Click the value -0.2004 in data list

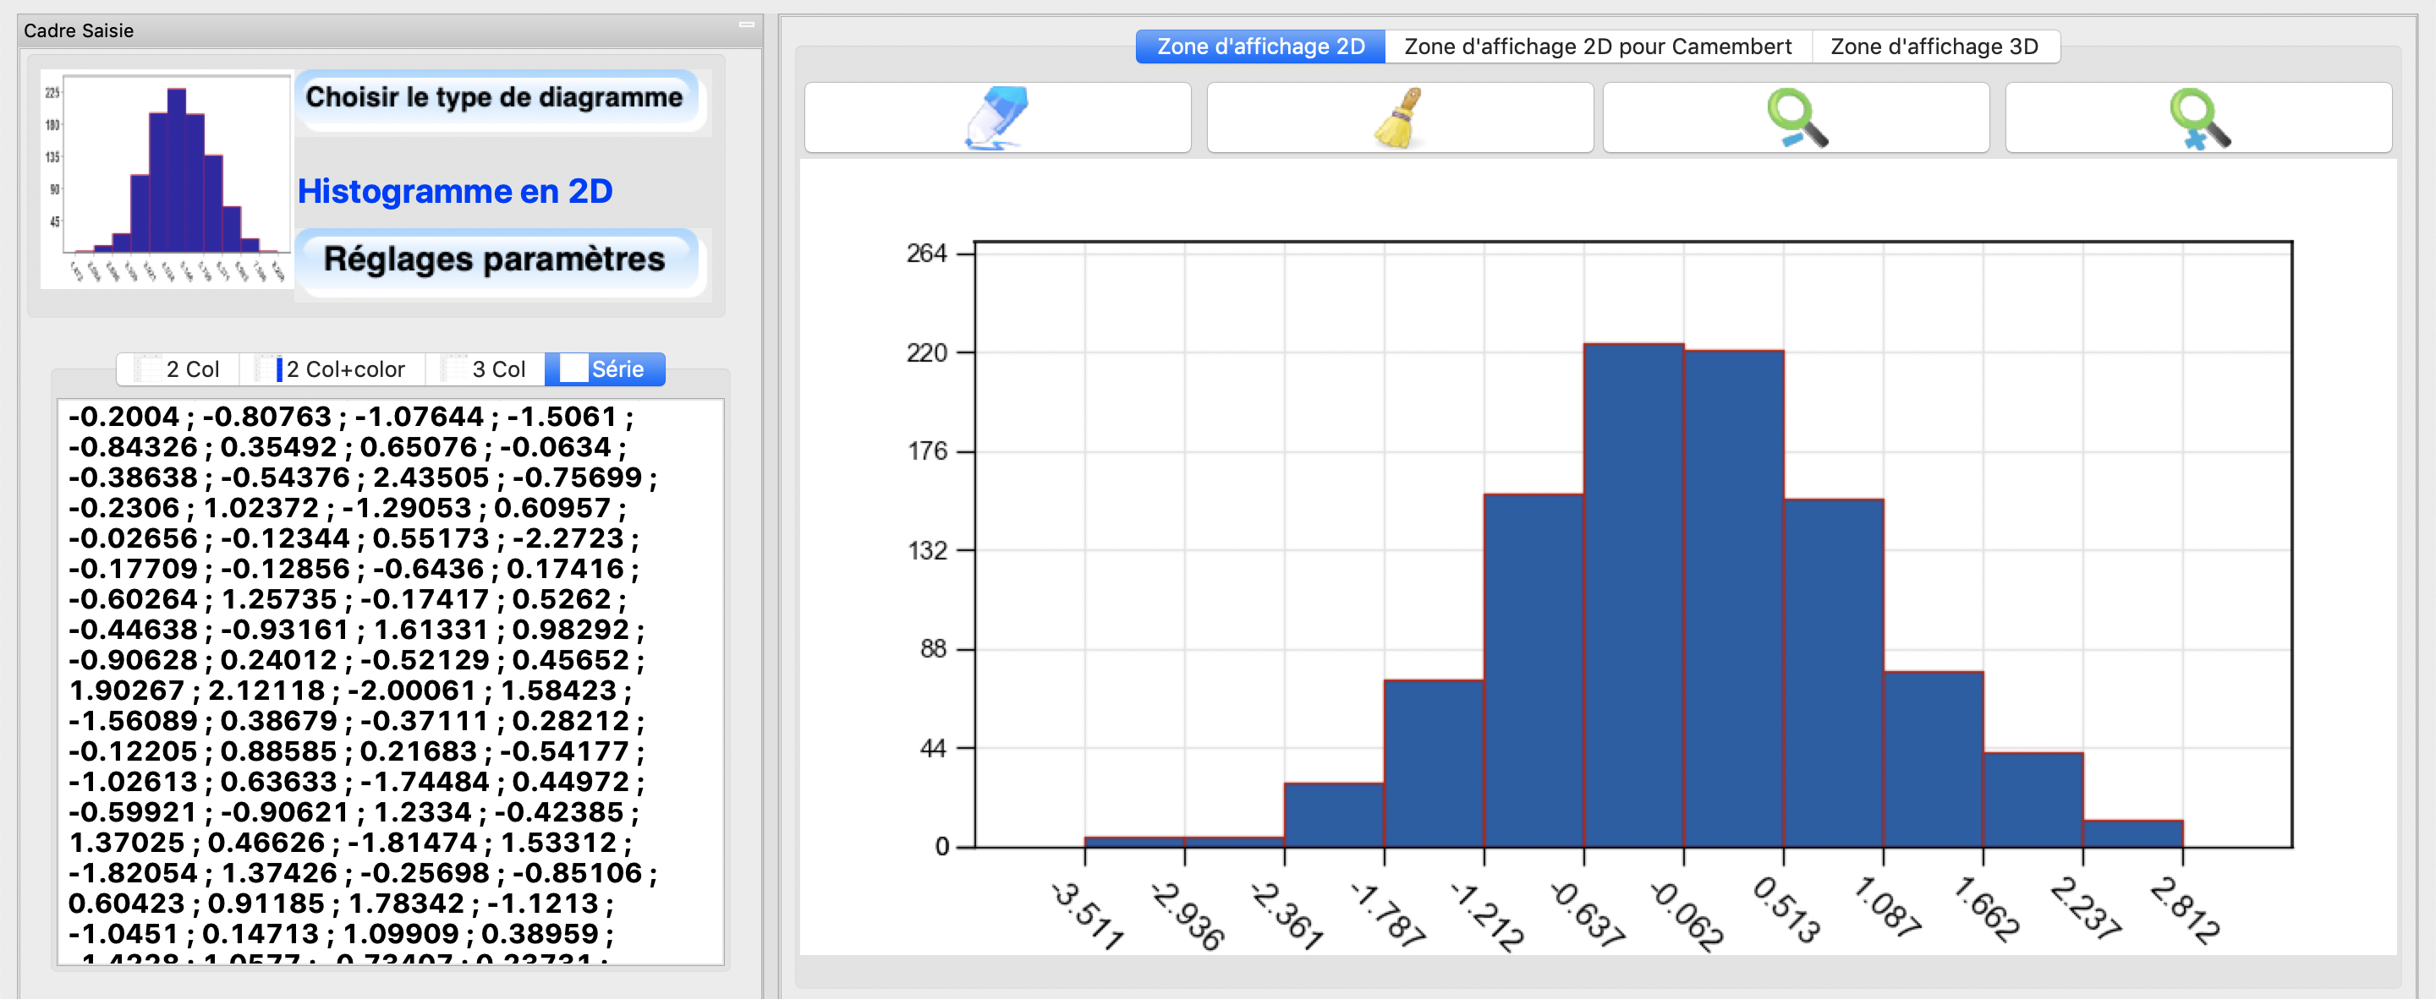coord(123,417)
